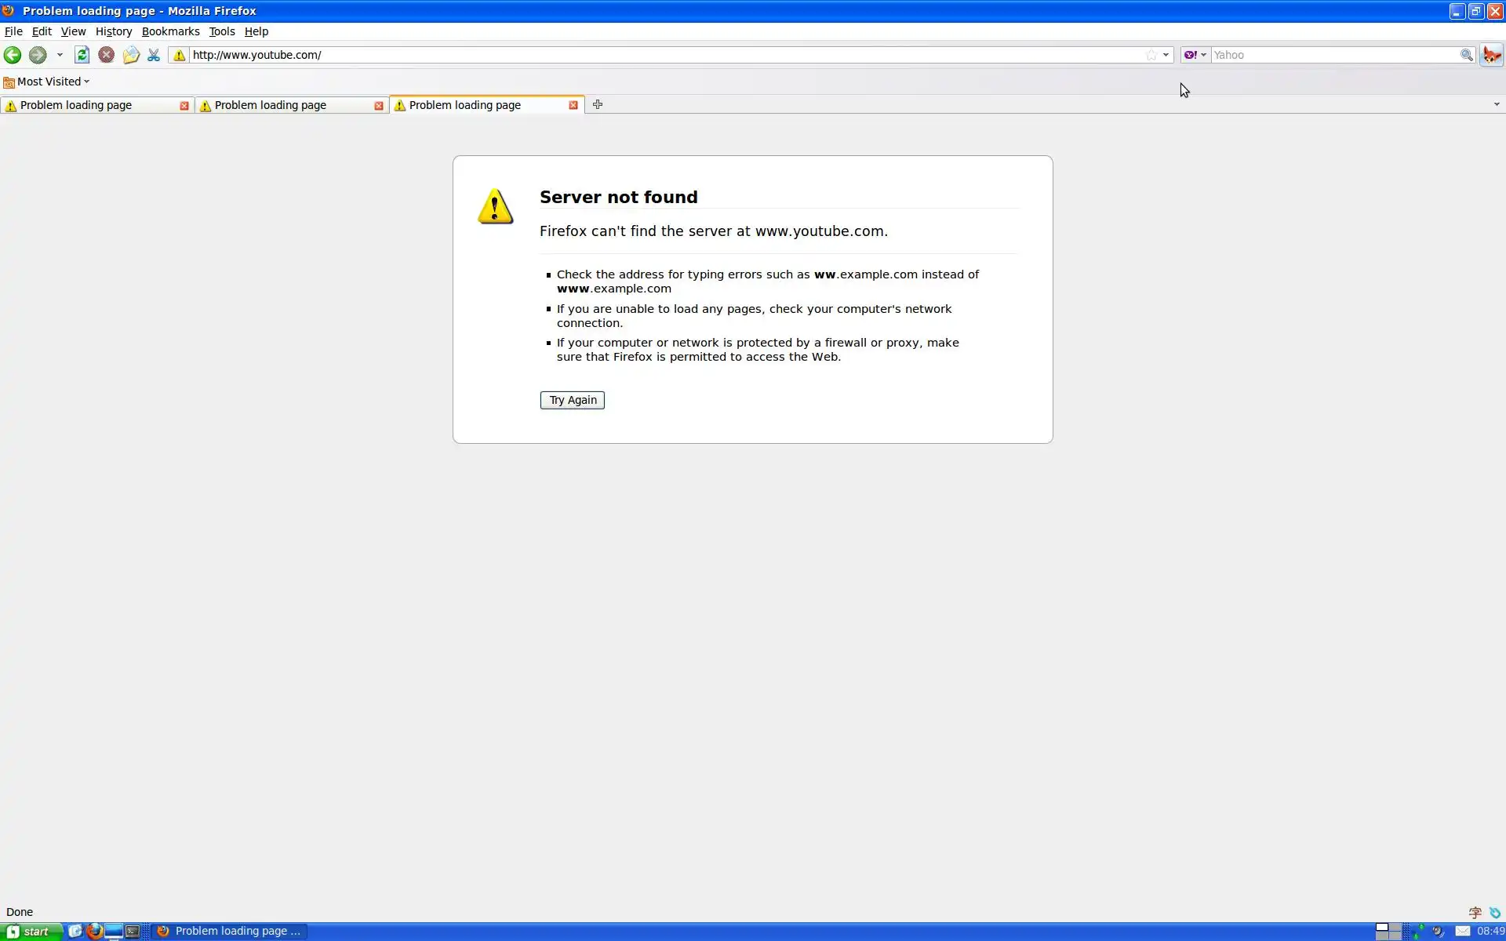This screenshot has height=941, width=1506.
Task: Click the start button on taskbar
Action: [x=31, y=931]
